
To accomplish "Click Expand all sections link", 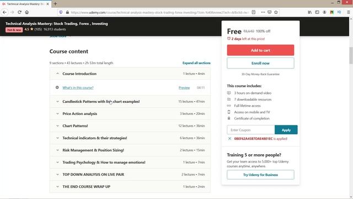I will pyautogui.click(x=196, y=63).
